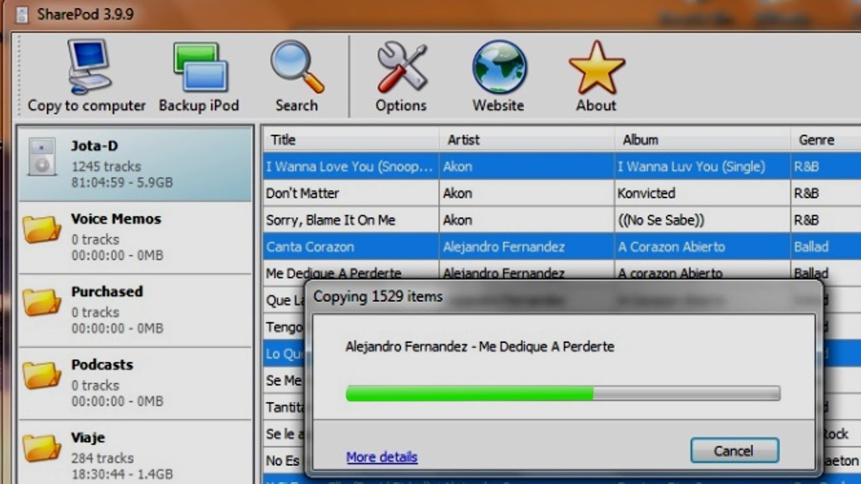Click the Konvicted album cell
Viewport: 861px width, 484px height.
point(702,193)
